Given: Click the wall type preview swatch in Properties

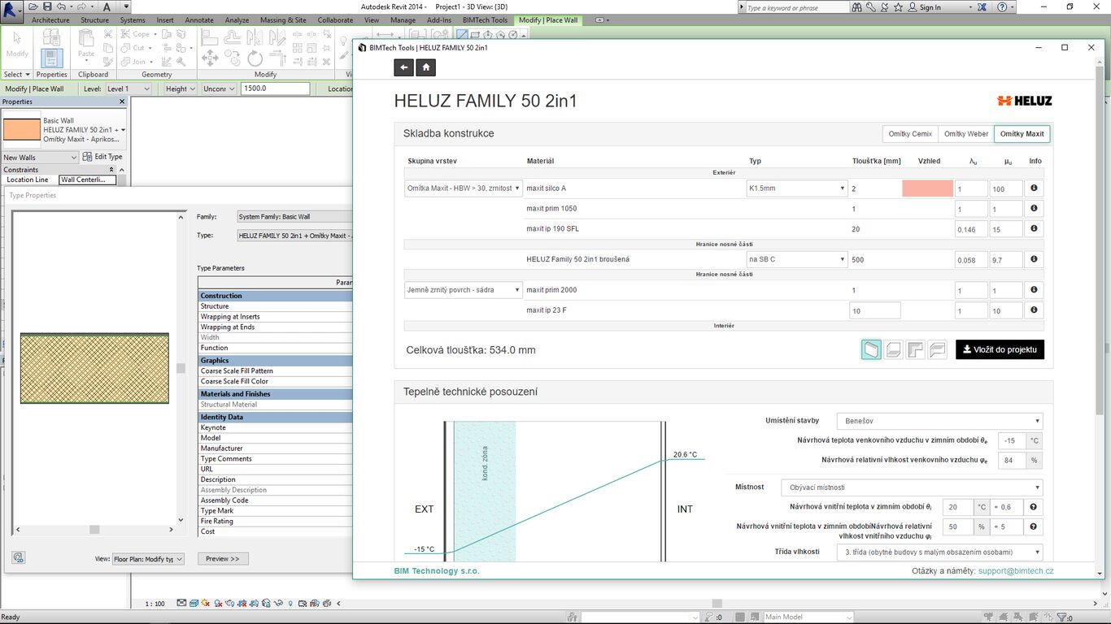Looking at the screenshot, I should (x=22, y=130).
